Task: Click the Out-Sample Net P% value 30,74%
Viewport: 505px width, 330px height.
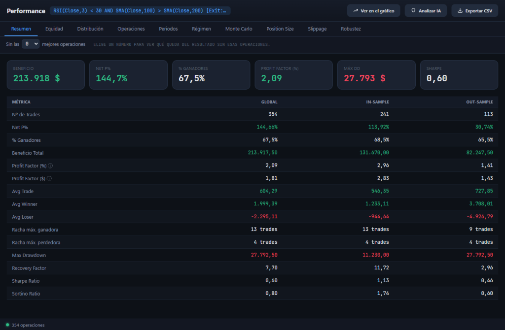Action: coord(484,127)
